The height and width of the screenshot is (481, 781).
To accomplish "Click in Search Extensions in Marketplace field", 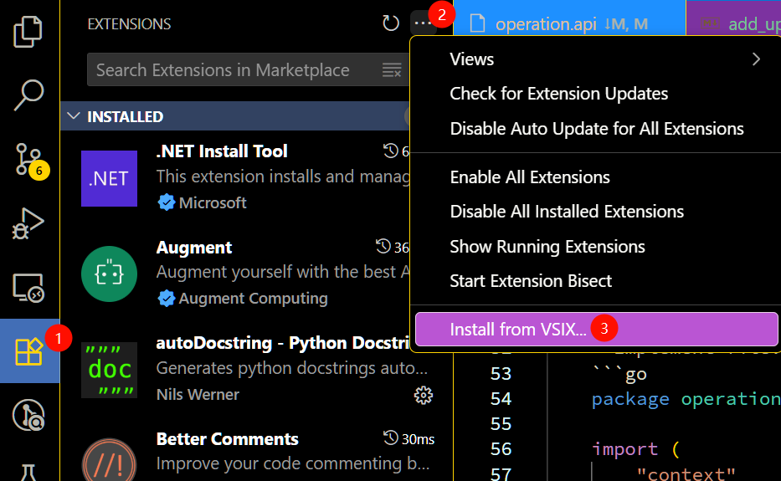I will (x=234, y=70).
